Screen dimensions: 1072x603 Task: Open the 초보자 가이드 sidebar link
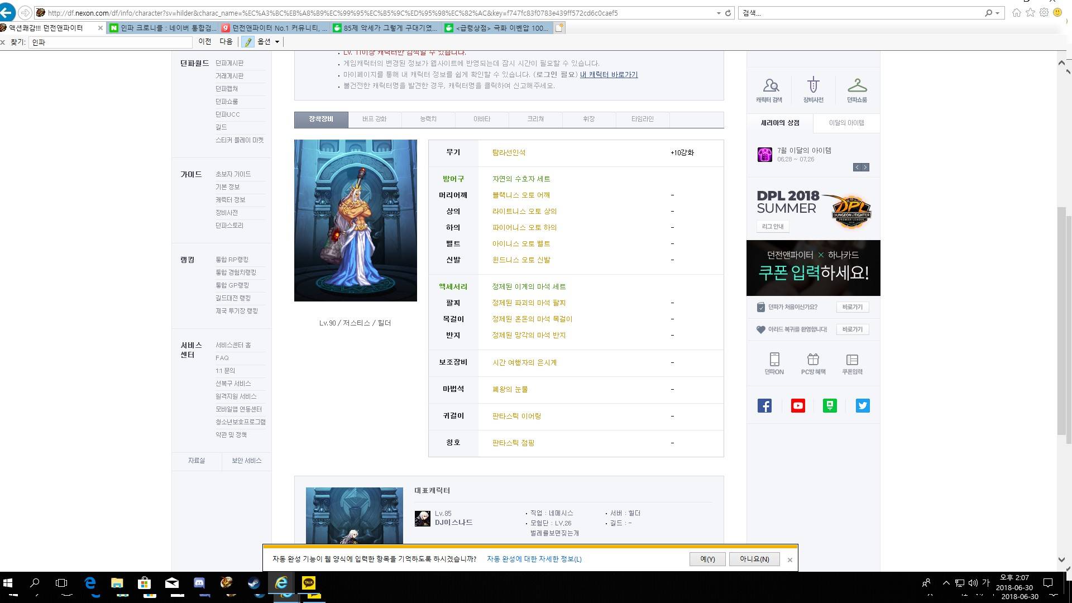click(x=233, y=174)
